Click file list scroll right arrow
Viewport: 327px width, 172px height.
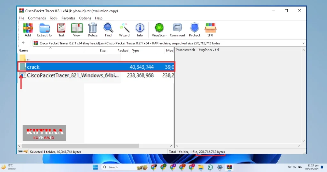[x=171, y=146]
